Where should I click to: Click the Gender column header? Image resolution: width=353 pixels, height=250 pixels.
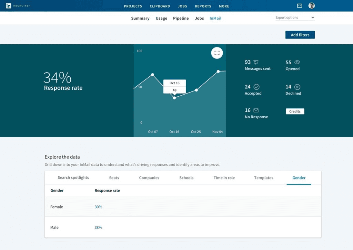click(x=57, y=191)
